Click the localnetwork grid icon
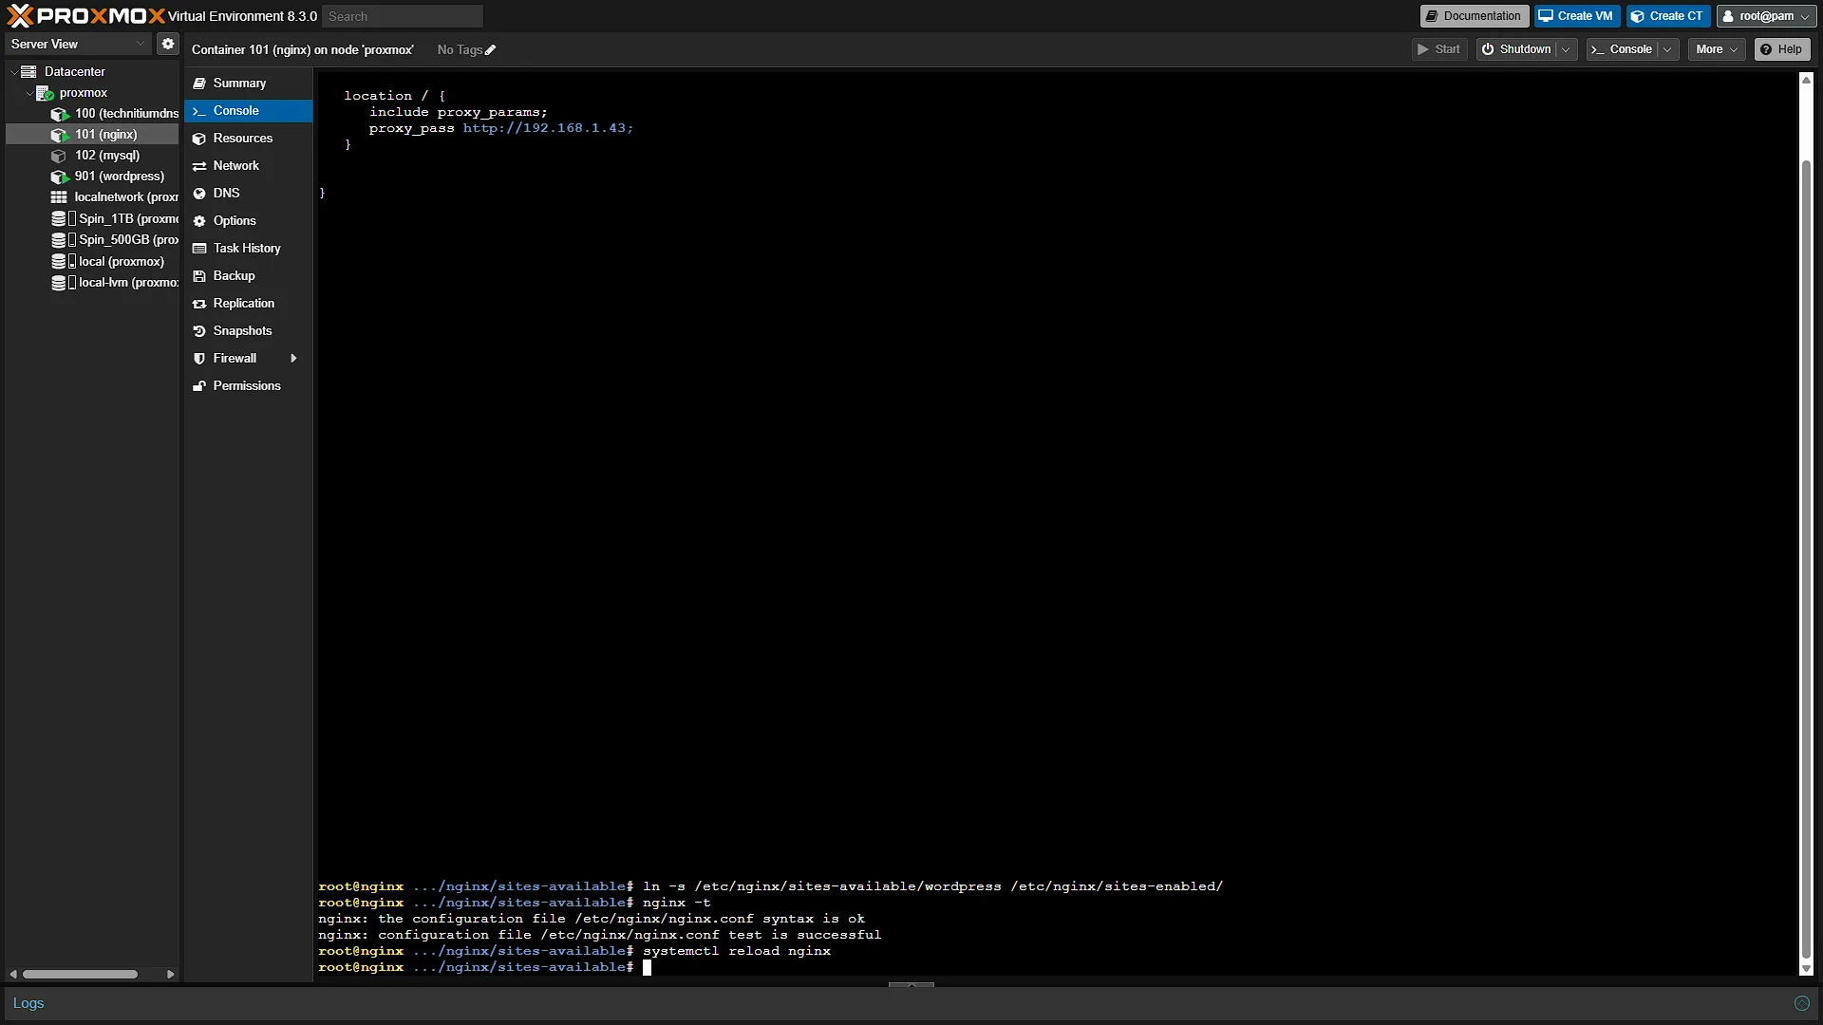This screenshot has height=1025, width=1823. click(x=59, y=197)
